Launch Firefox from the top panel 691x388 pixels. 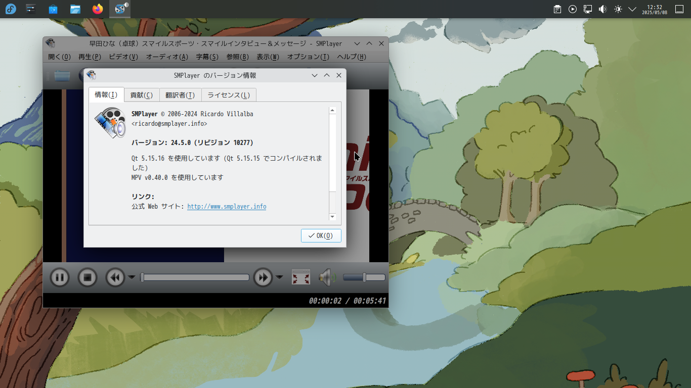pyautogui.click(x=98, y=9)
